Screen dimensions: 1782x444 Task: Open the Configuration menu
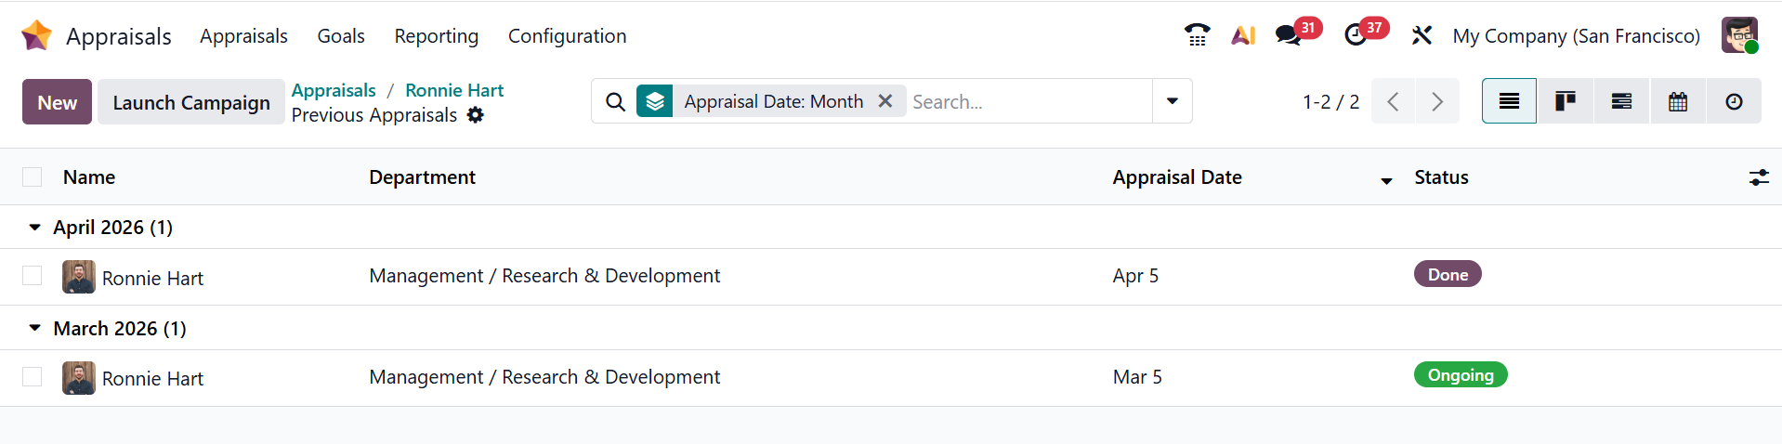tap(567, 36)
